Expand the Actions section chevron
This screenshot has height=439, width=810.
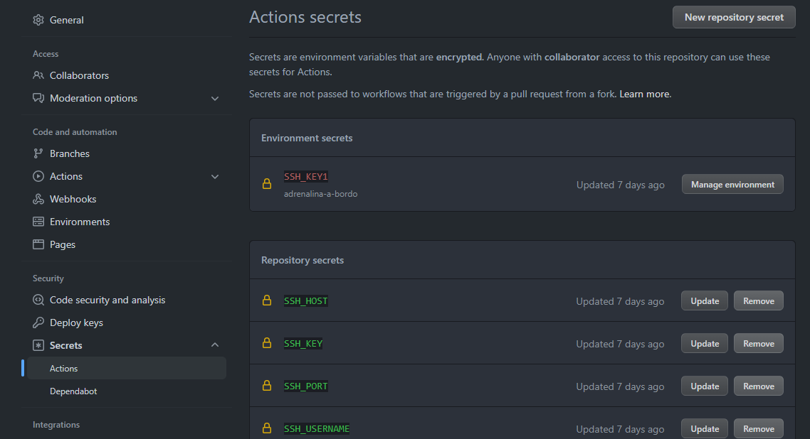click(215, 177)
